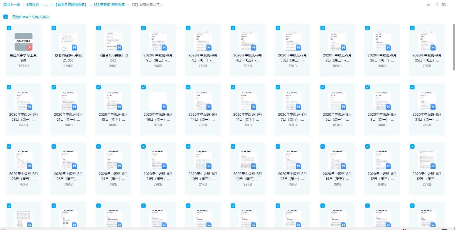The height and width of the screenshot is (230, 456).
Task: Untick checkbox of 8月28日（周五） file
Action: click(9, 146)
